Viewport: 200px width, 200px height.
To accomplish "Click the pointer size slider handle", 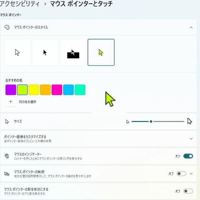I will tap(151, 122).
